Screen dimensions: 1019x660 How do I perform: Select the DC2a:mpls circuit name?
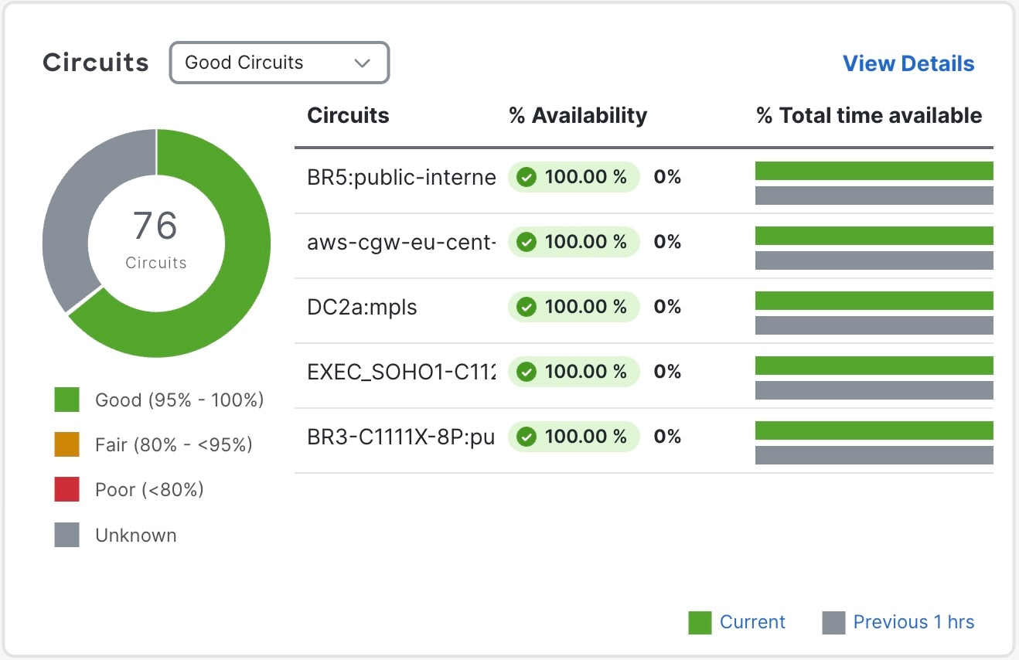pos(362,308)
